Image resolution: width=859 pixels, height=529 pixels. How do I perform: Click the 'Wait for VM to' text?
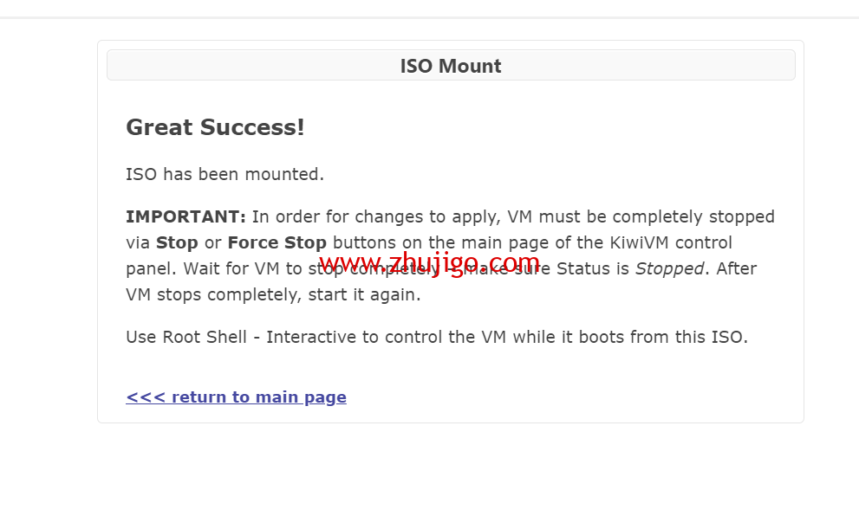[x=244, y=269]
